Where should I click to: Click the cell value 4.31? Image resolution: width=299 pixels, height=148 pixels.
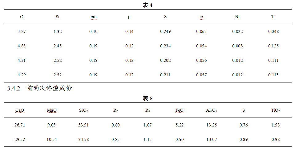click(x=22, y=60)
